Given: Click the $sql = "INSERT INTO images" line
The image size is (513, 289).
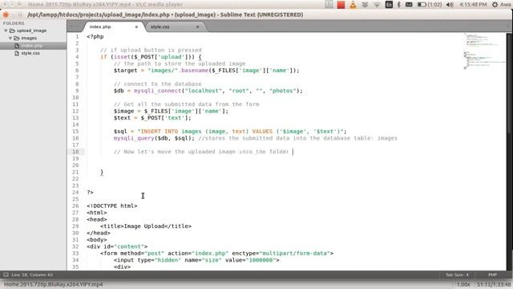Looking at the screenshot, I should [x=230, y=132].
